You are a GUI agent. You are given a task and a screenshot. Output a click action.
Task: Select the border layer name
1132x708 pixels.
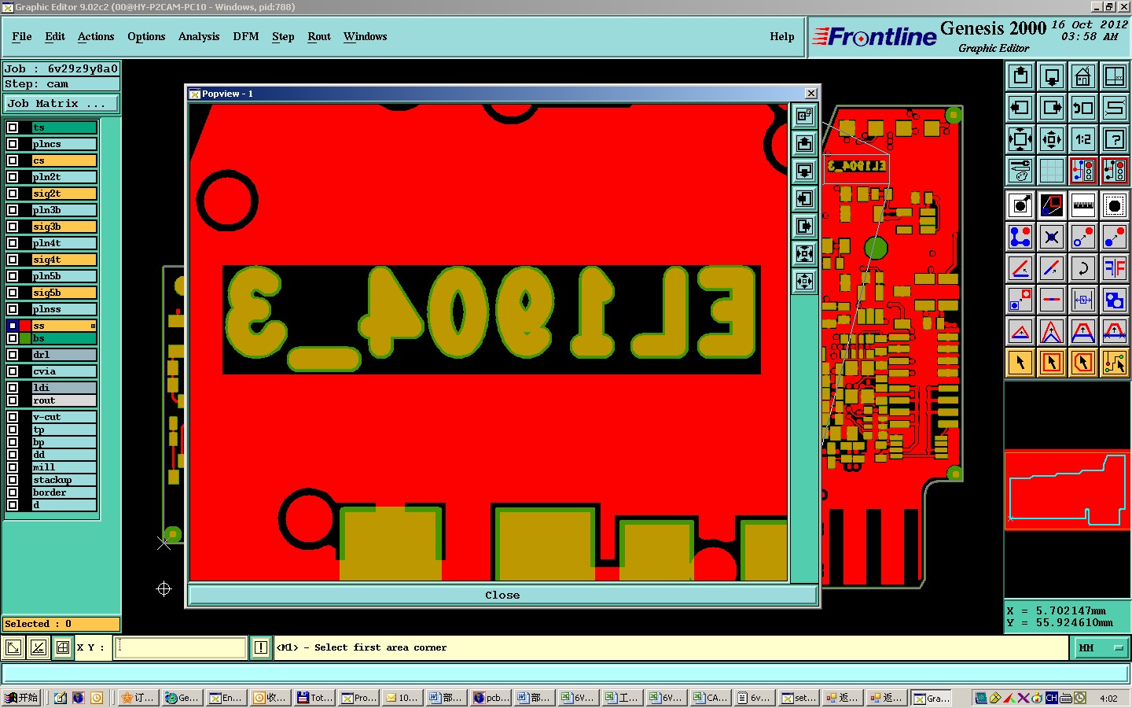[x=64, y=492]
